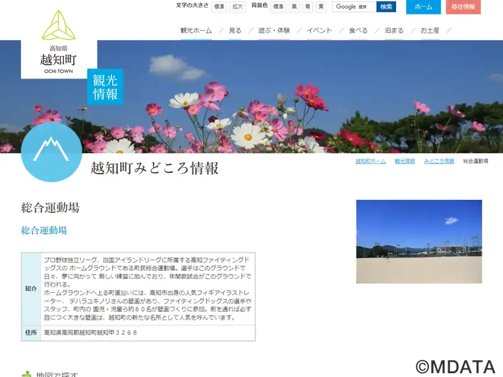503x377 pixels.
Task: Click the 越知町みどころ情報 page heading
Action: point(155,168)
